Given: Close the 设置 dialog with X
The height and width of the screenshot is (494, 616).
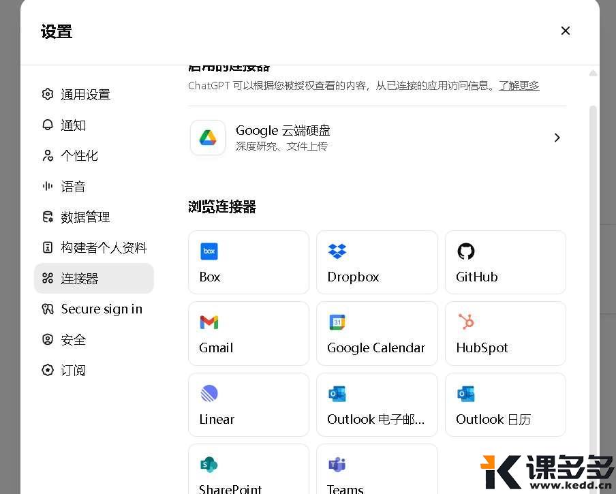Looking at the screenshot, I should coord(566,31).
